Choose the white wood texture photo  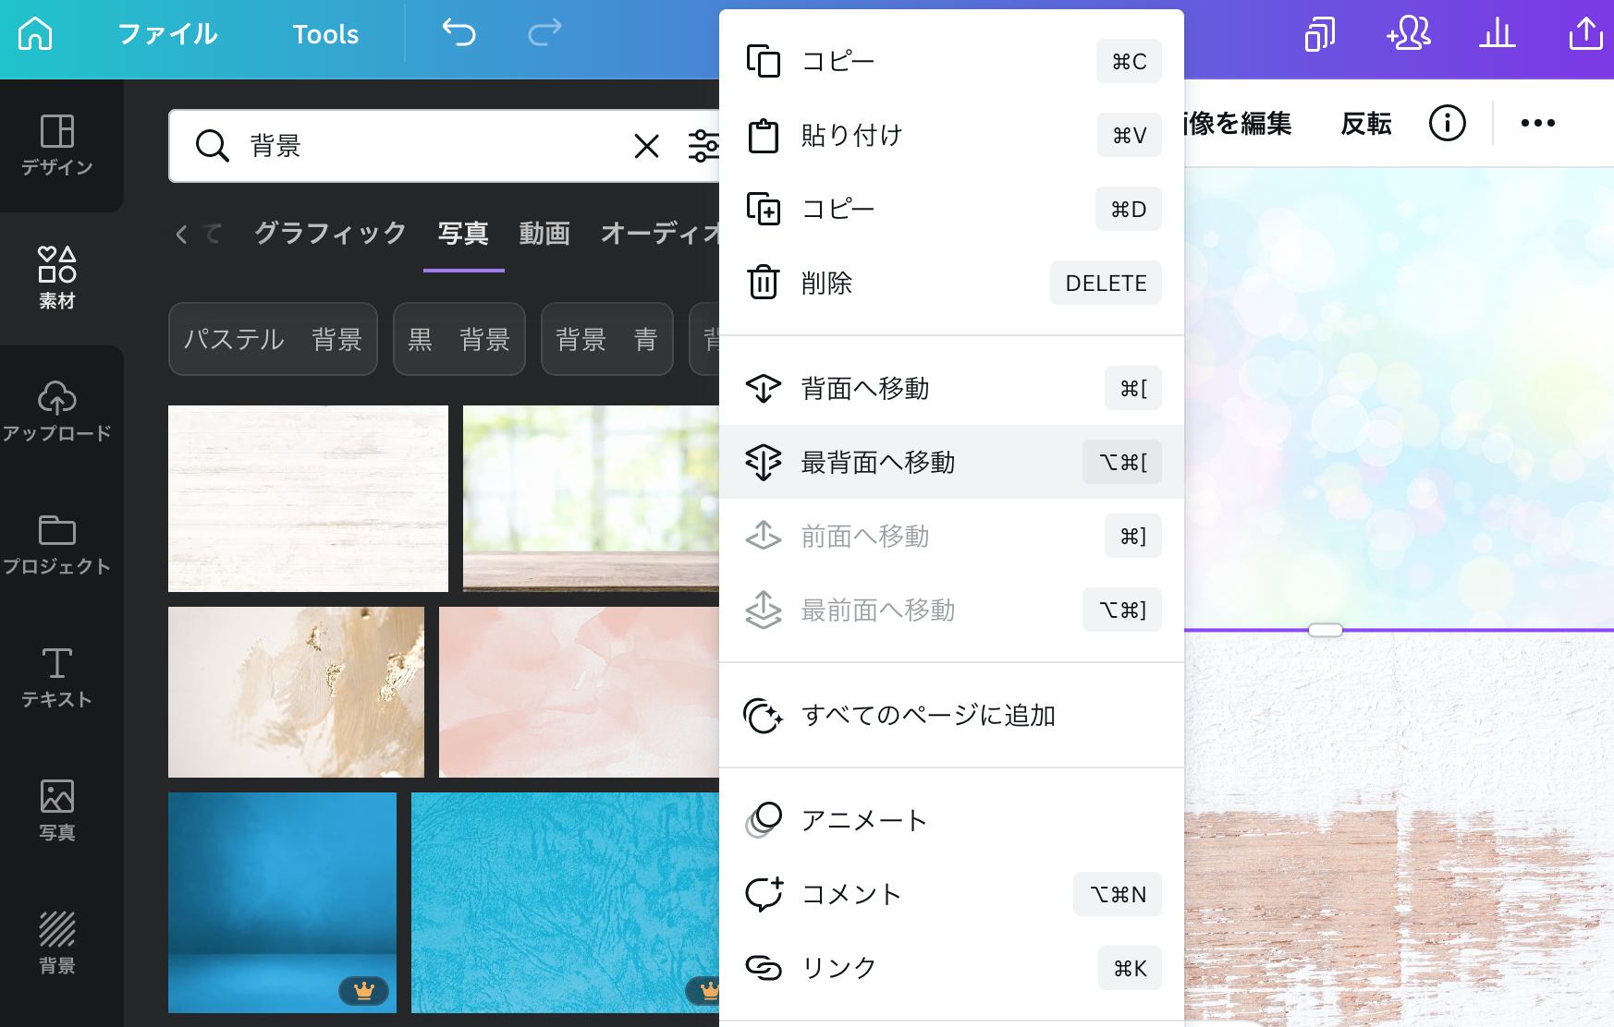coord(308,499)
